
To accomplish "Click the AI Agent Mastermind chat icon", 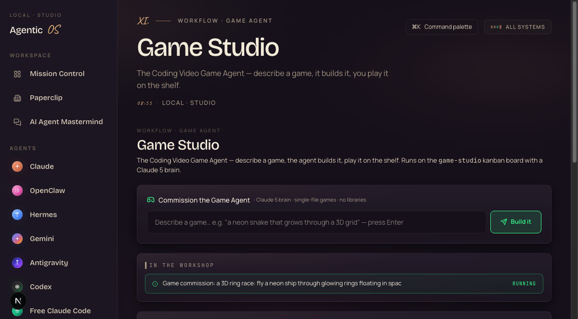I will click(x=17, y=122).
